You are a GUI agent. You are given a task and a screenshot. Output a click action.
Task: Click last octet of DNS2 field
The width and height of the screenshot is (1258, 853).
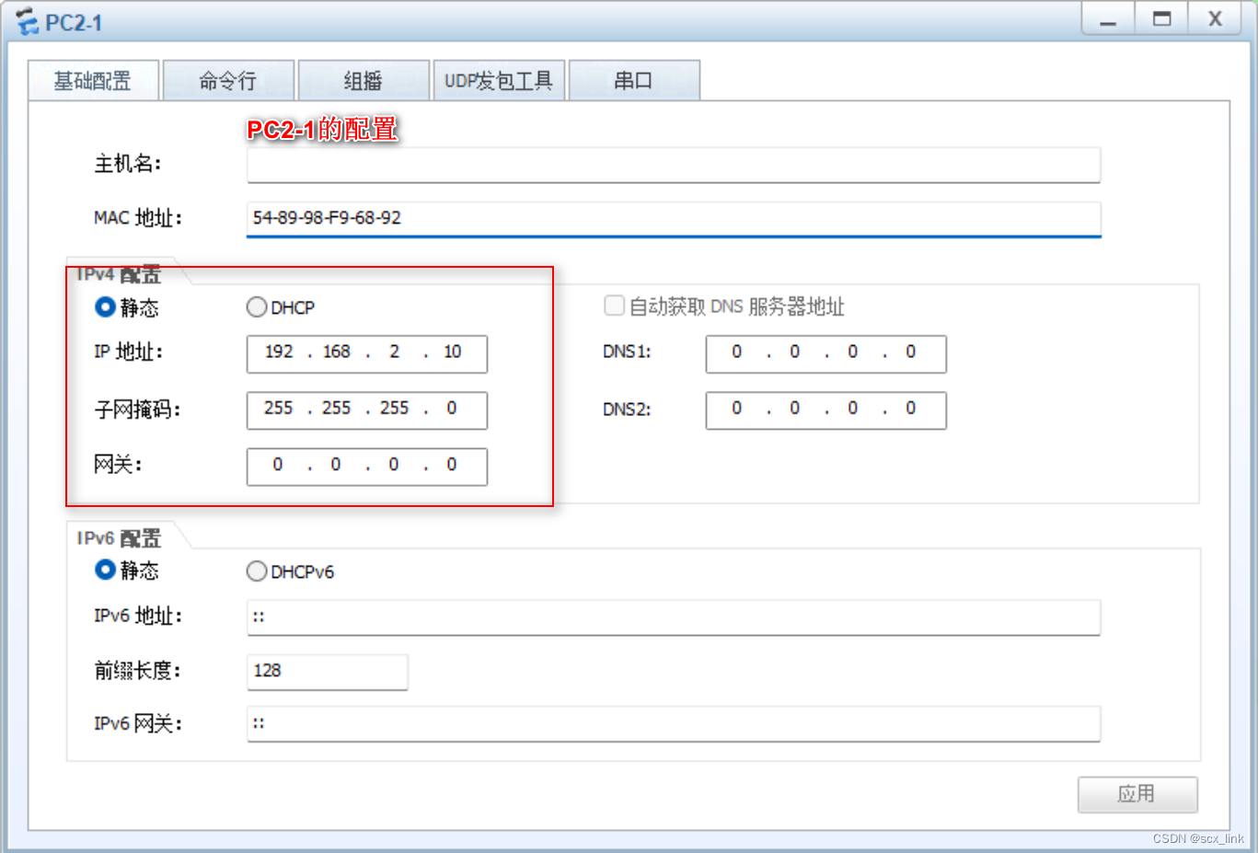[911, 409]
